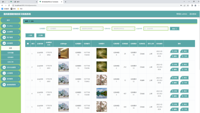Bookmark this page with the star icon
This screenshot has height=113, width=200.
coord(188,5)
